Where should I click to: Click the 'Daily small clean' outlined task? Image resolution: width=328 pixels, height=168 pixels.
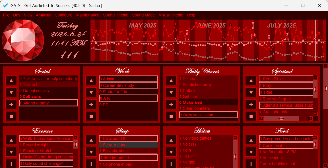pos(208,115)
